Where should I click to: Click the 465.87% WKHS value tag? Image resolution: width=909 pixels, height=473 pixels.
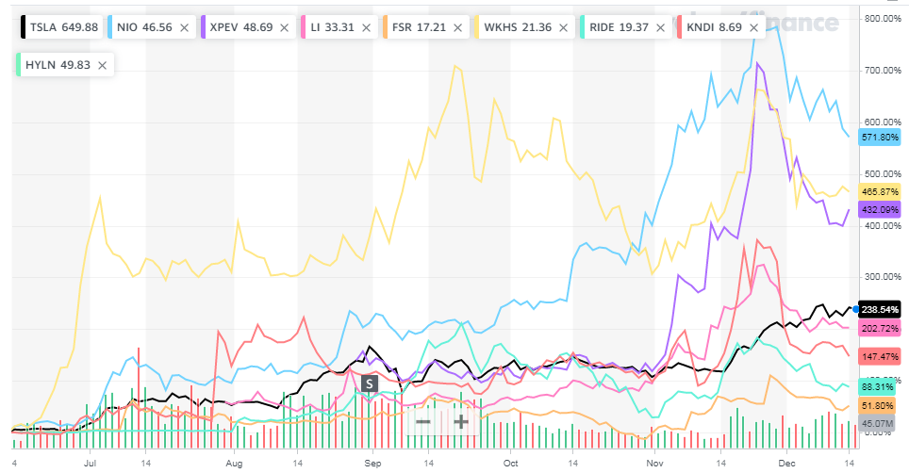[880, 191]
